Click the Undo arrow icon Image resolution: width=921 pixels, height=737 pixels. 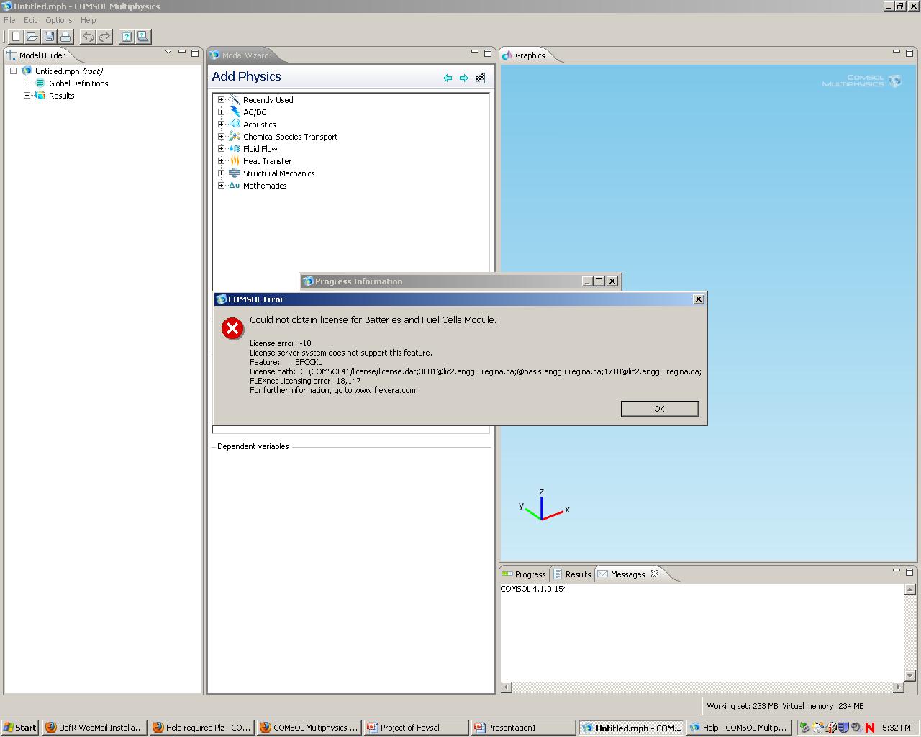[x=88, y=36]
